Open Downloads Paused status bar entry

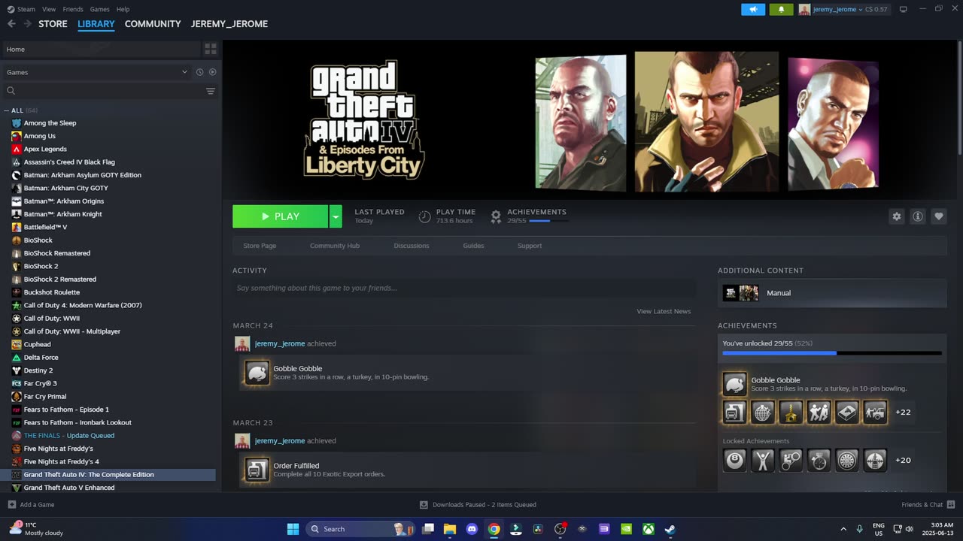pos(478,505)
